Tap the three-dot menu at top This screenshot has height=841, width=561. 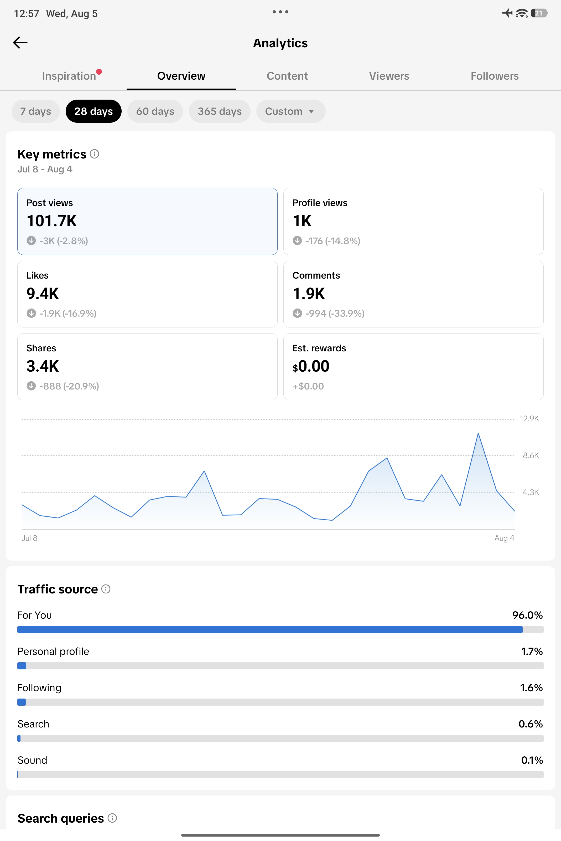point(280,12)
